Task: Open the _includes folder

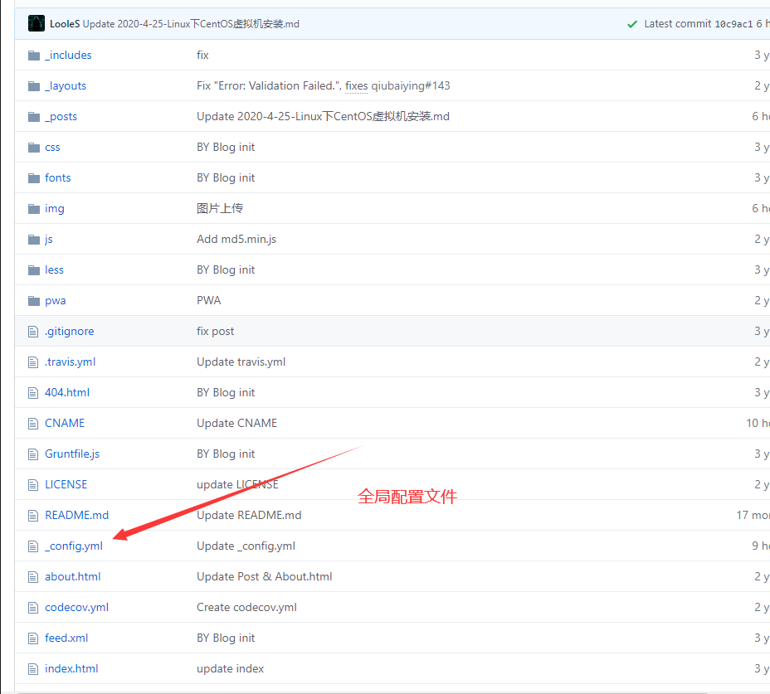Action: pos(68,55)
